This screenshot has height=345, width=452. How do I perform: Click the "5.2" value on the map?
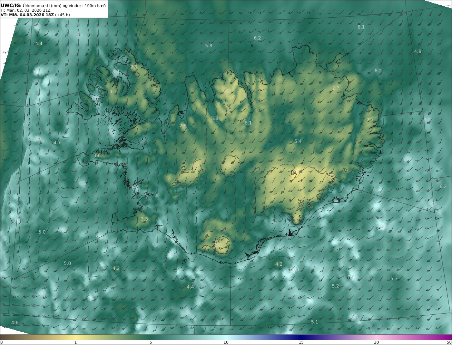coord(335,286)
